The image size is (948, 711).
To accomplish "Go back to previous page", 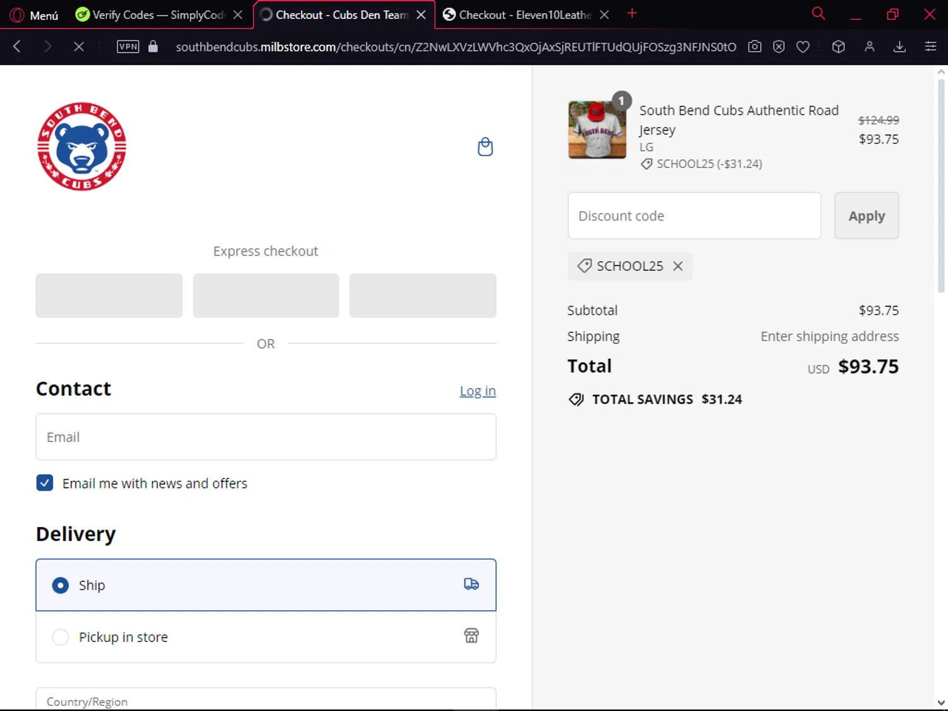I will (x=17, y=46).
